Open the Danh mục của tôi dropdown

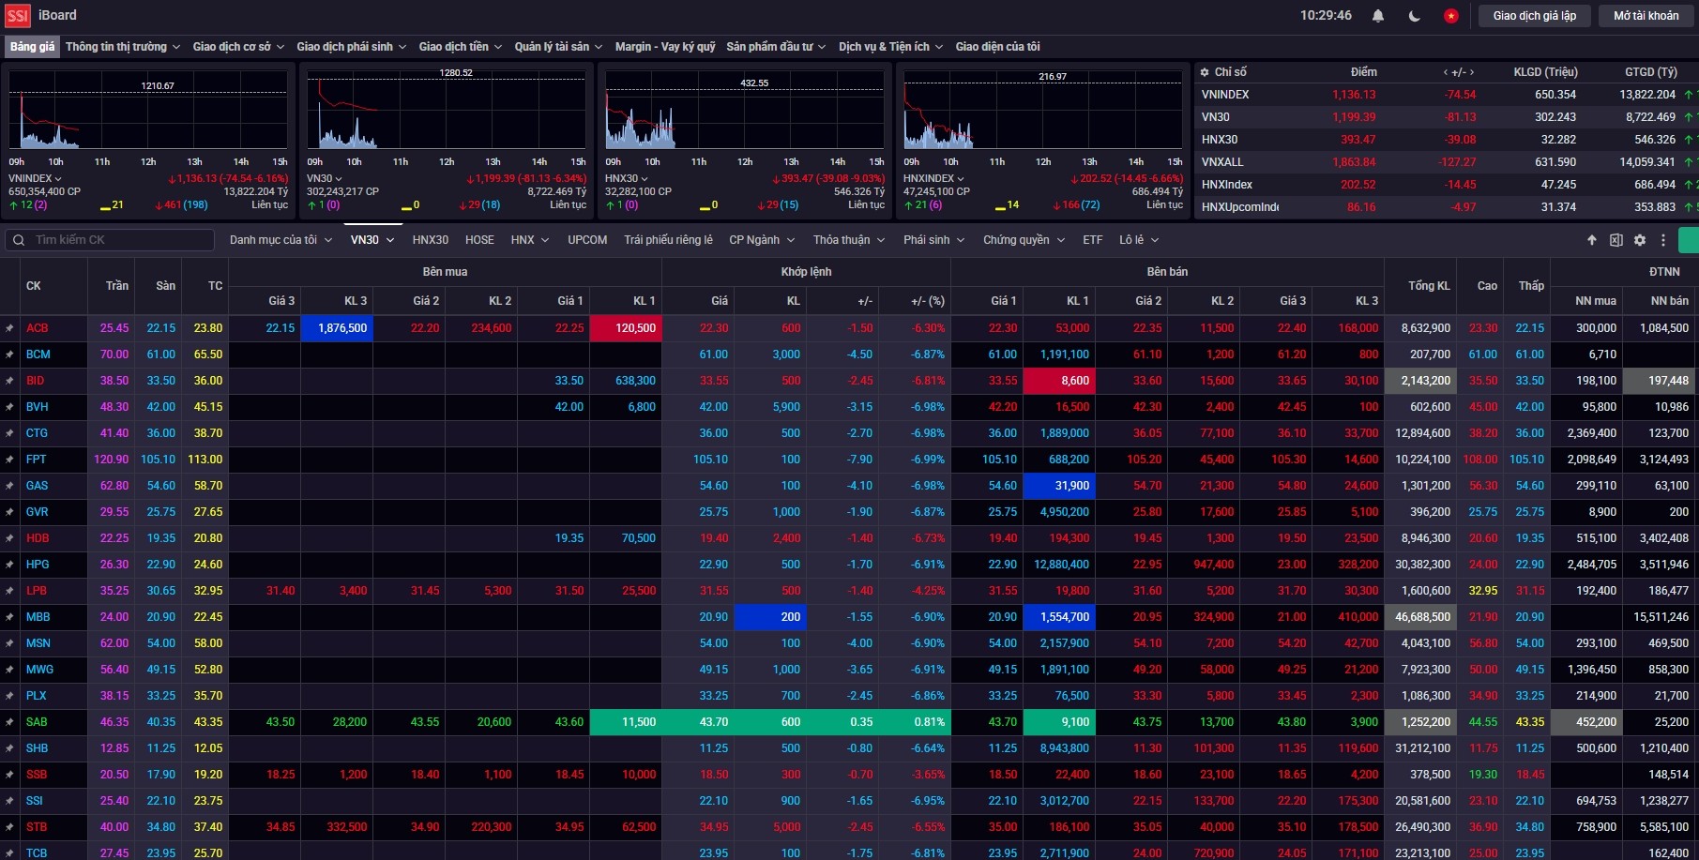(x=281, y=240)
